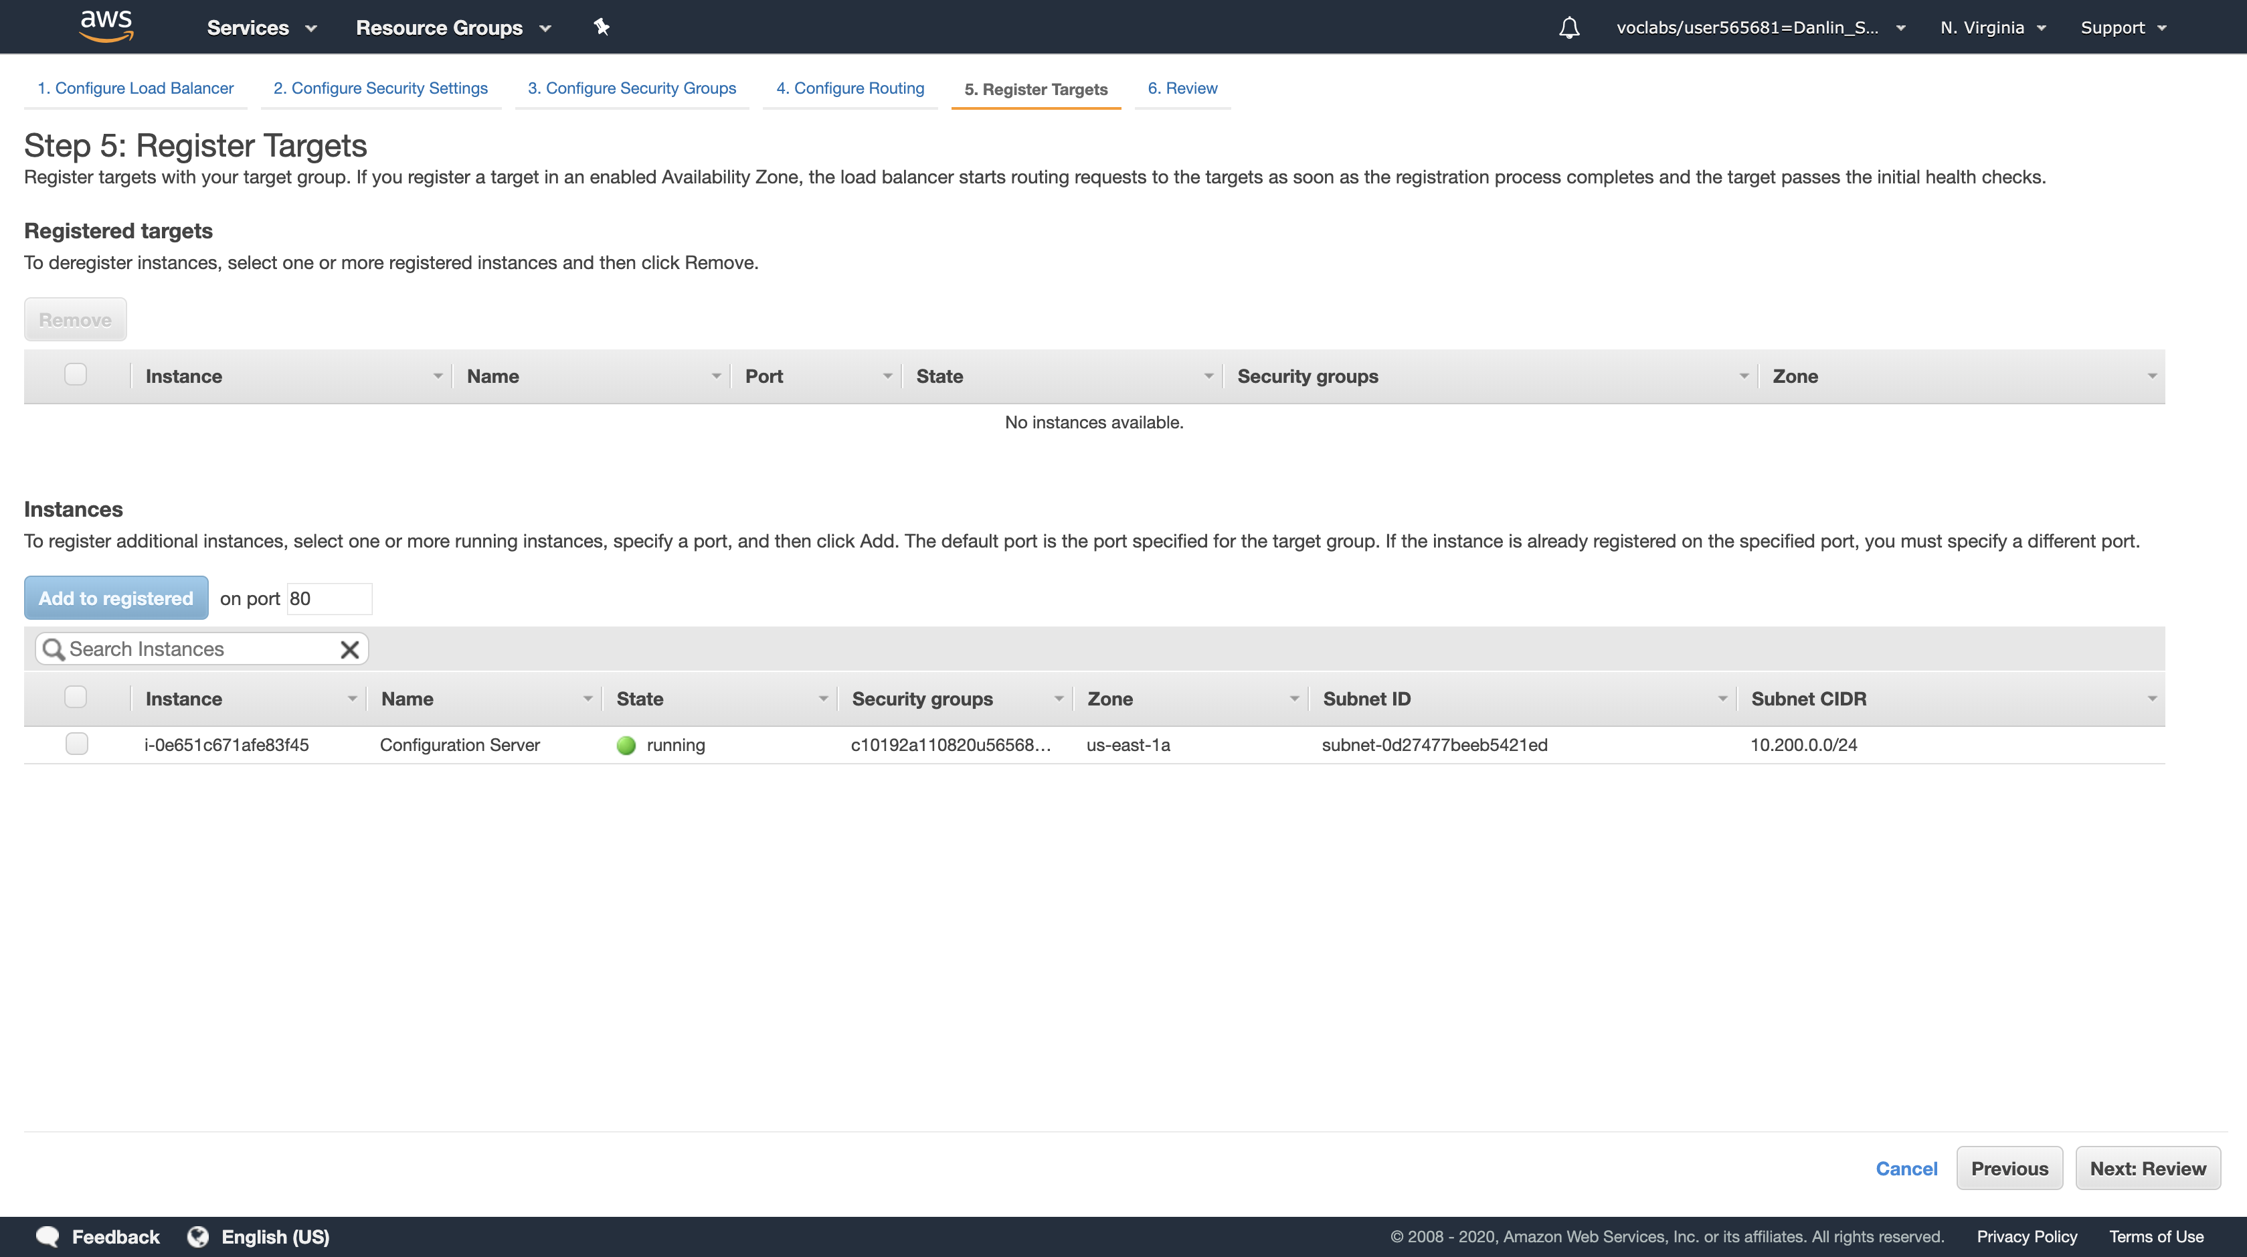The width and height of the screenshot is (2247, 1257).
Task: Click the Cancel link
Action: click(x=1906, y=1168)
